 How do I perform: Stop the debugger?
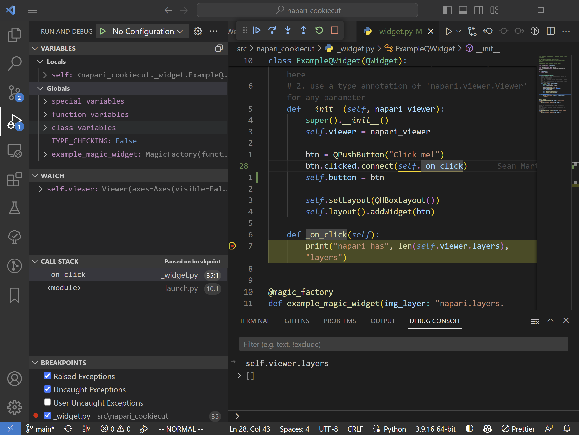pyautogui.click(x=334, y=30)
